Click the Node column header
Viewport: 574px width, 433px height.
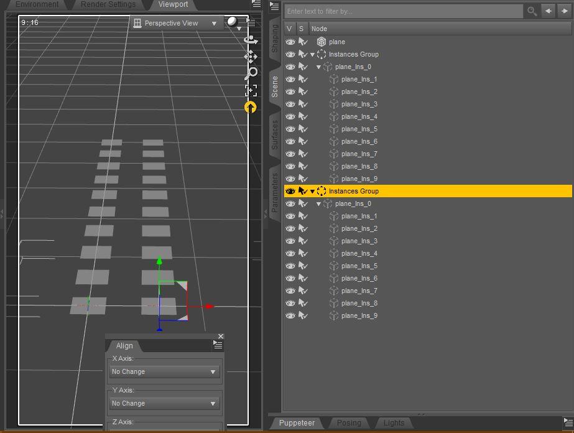pos(439,29)
